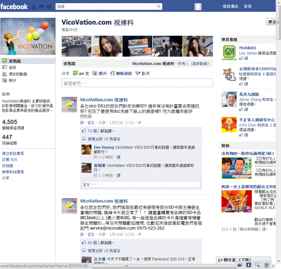Click the 留個言吧 status input box
Image resolution: width=281 pixels, height=269 pixels.
pos(137,83)
